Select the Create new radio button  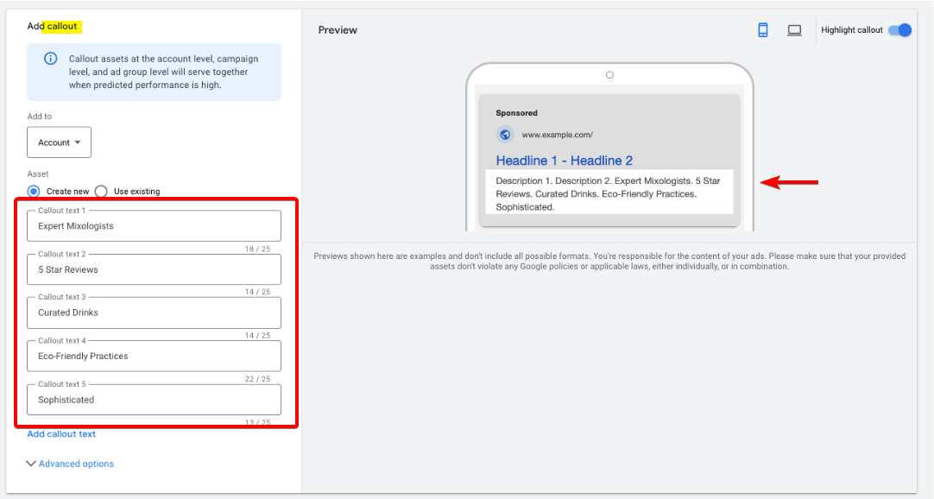[34, 192]
